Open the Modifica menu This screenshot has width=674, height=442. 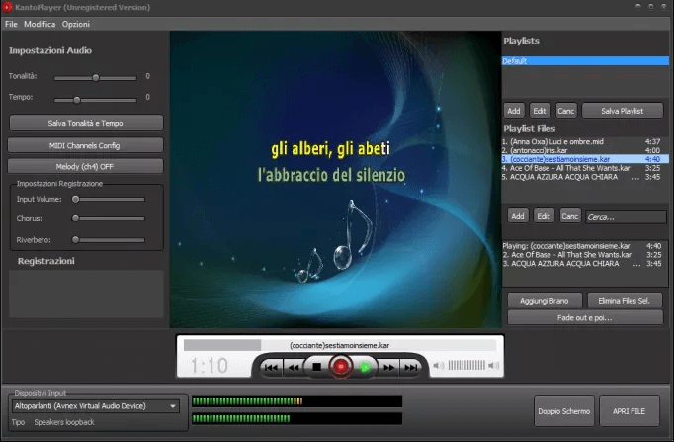click(x=40, y=23)
